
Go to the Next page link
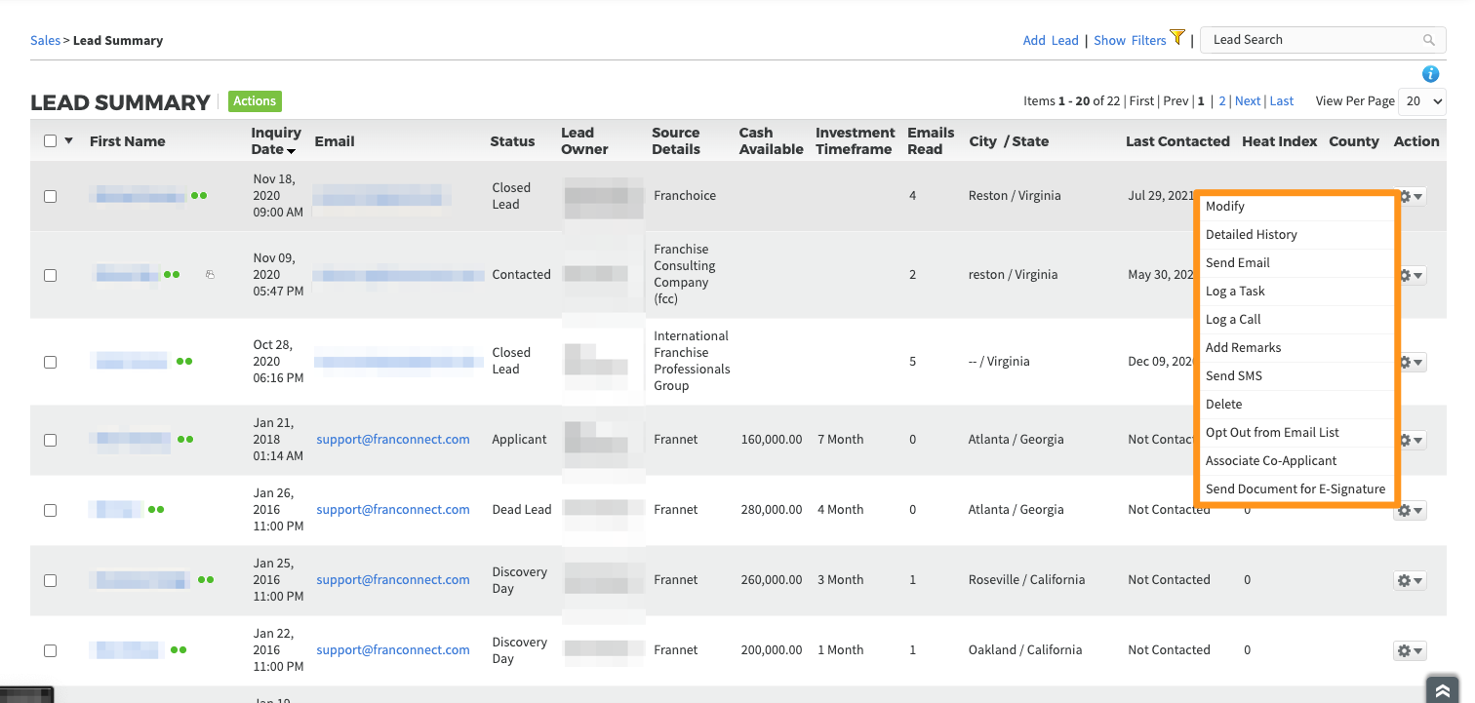pos(1247,101)
